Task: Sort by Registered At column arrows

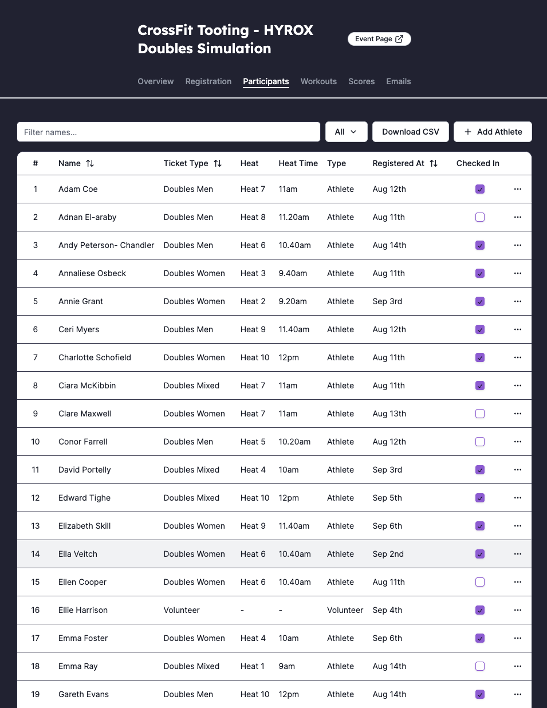Action: tap(434, 163)
